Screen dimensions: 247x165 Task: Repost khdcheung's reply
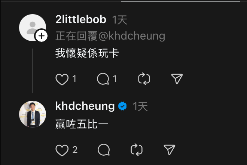pyautogui.click(x=137, y=150)
